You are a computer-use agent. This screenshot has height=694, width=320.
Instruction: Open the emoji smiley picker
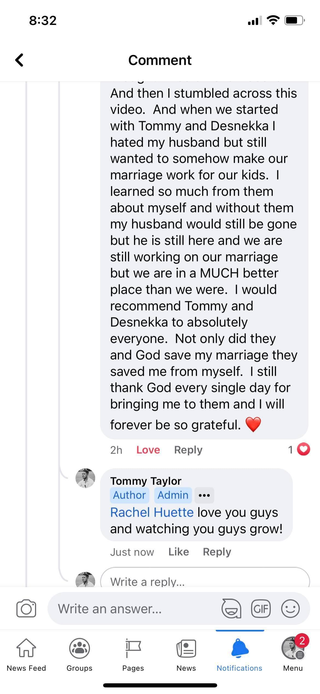coord(290,609)
